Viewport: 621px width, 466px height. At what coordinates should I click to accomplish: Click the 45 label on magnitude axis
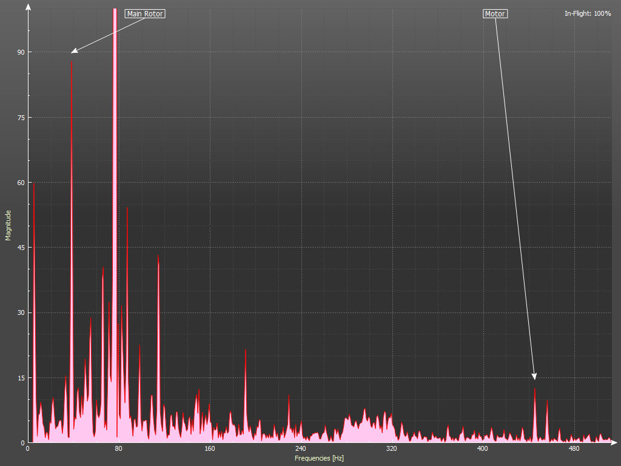[21, 248]
